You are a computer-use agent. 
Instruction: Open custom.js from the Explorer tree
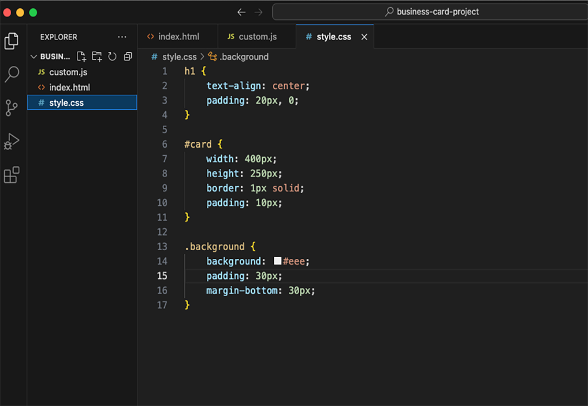tap(82, 72)
